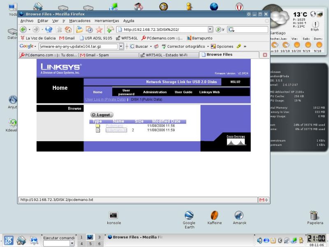Click La Voz de Galicia bookmark
Screen dimensions: 329x247
click(x=38, y=38)
